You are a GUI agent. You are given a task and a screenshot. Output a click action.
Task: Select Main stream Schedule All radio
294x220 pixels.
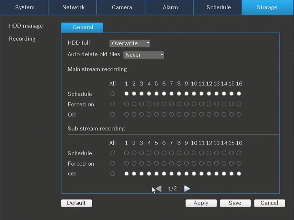click(x=113, y=94)
